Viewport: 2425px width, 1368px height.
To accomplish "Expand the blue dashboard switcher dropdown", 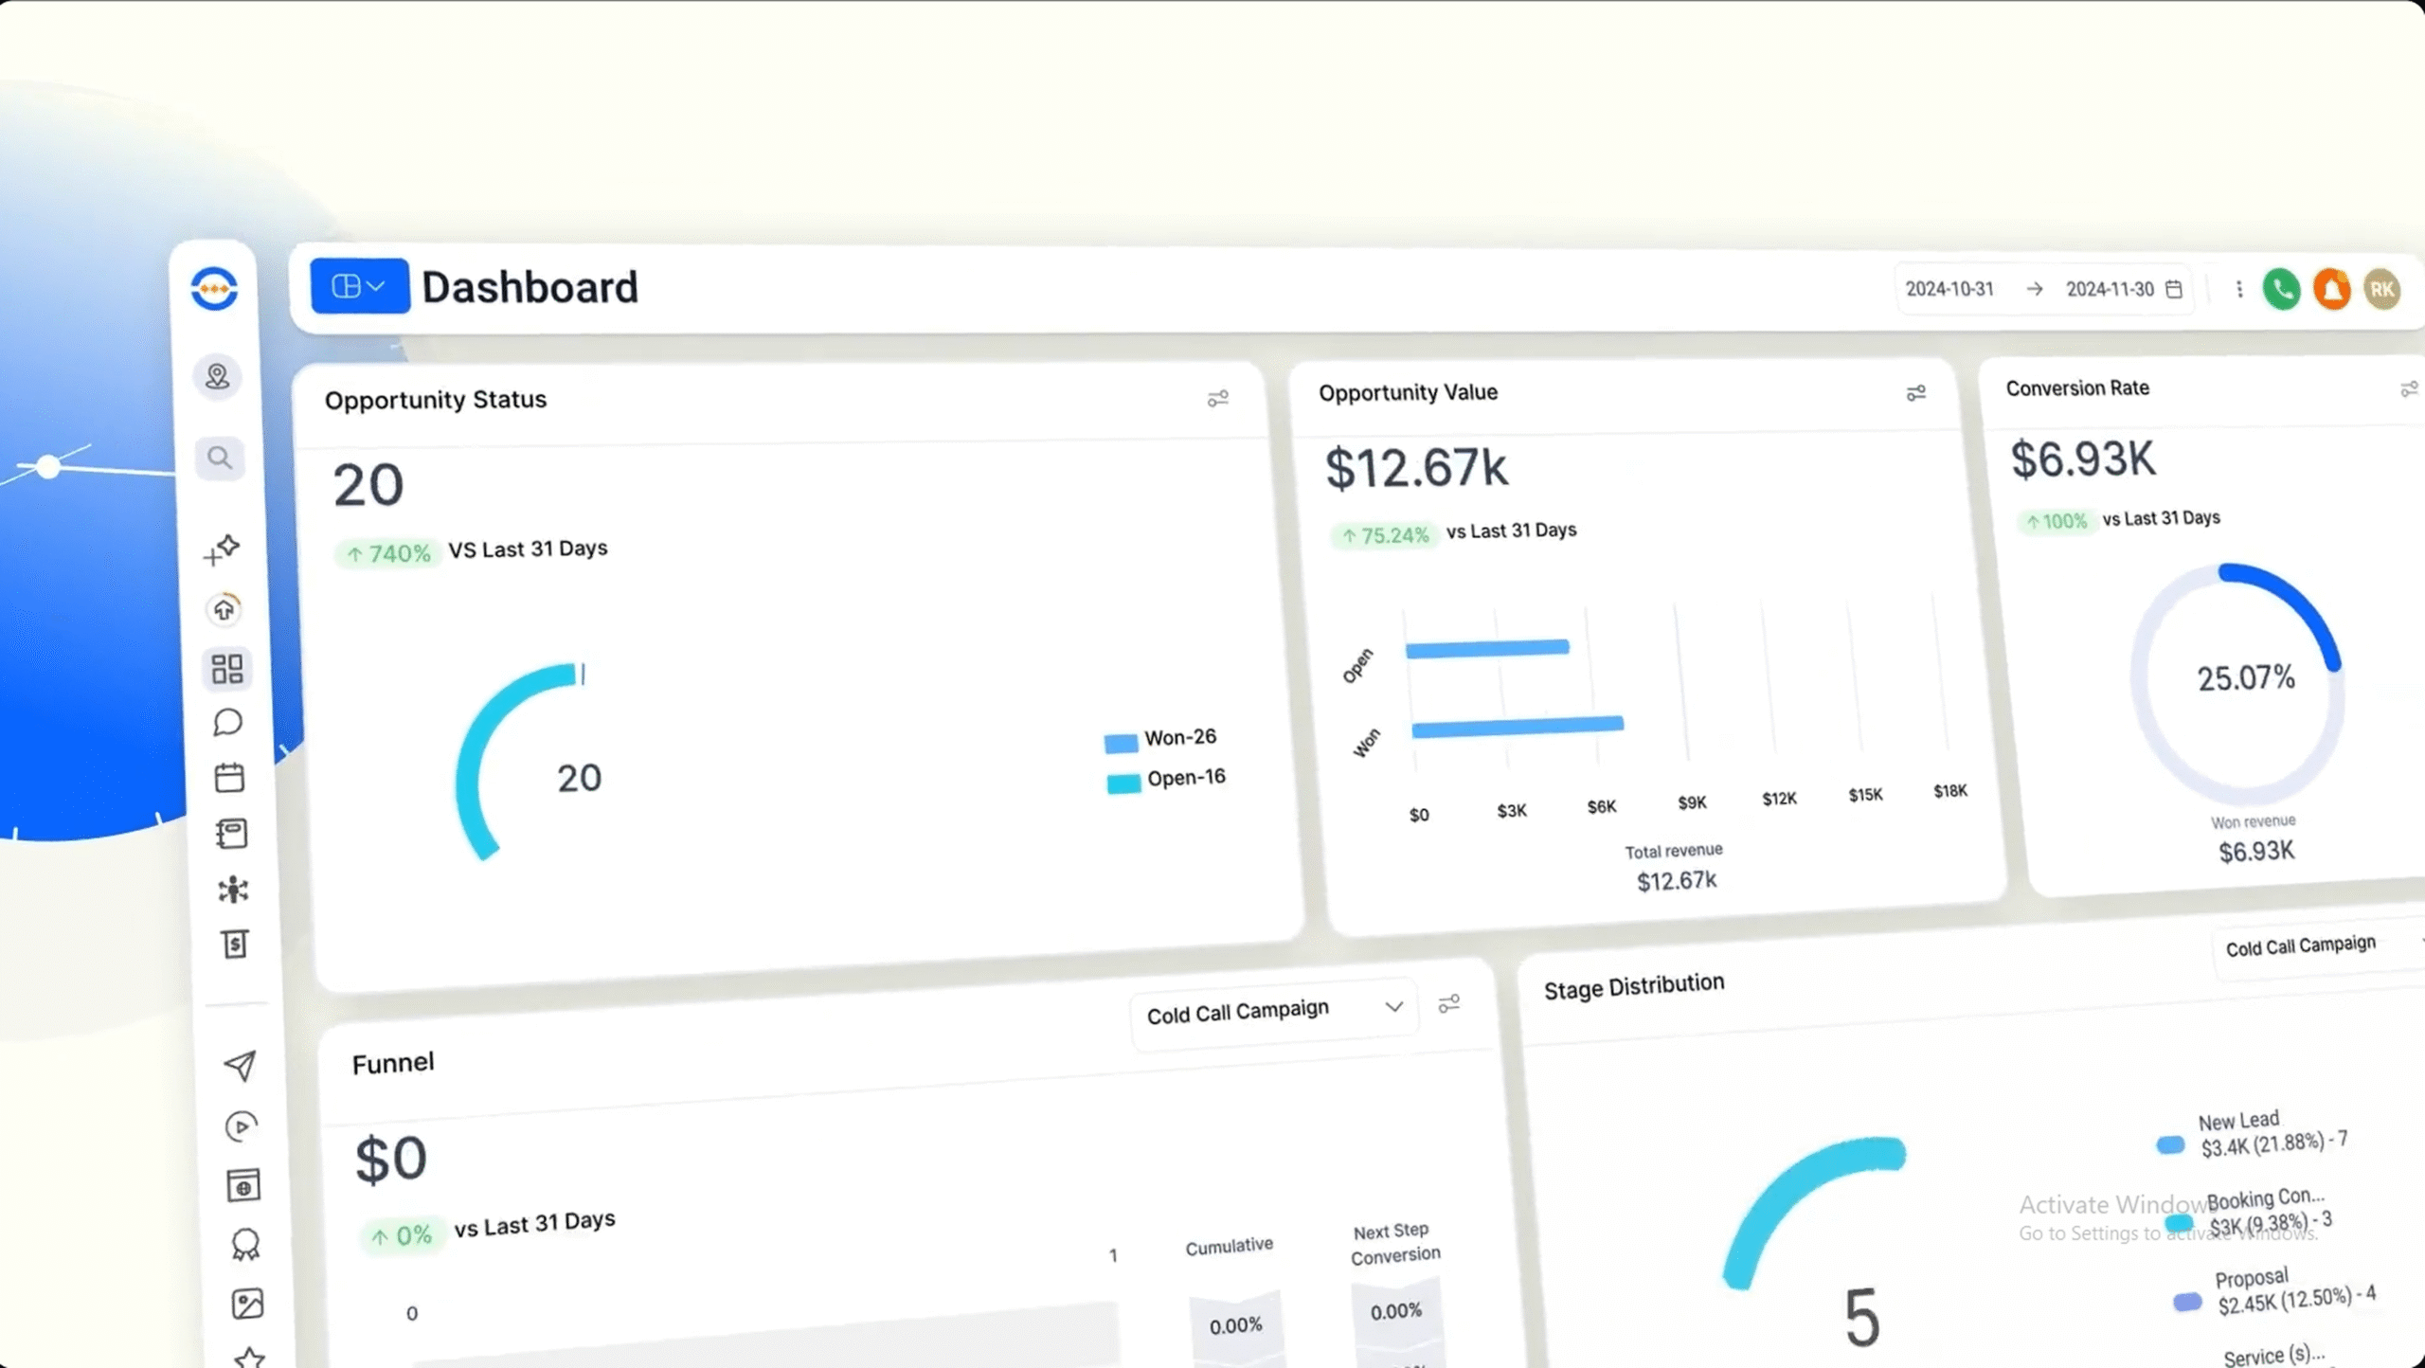I will point(360,285).
